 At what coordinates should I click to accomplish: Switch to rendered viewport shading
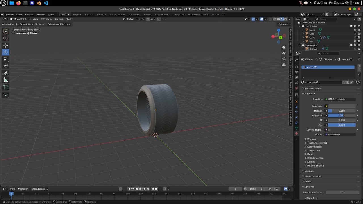(286, 19)
